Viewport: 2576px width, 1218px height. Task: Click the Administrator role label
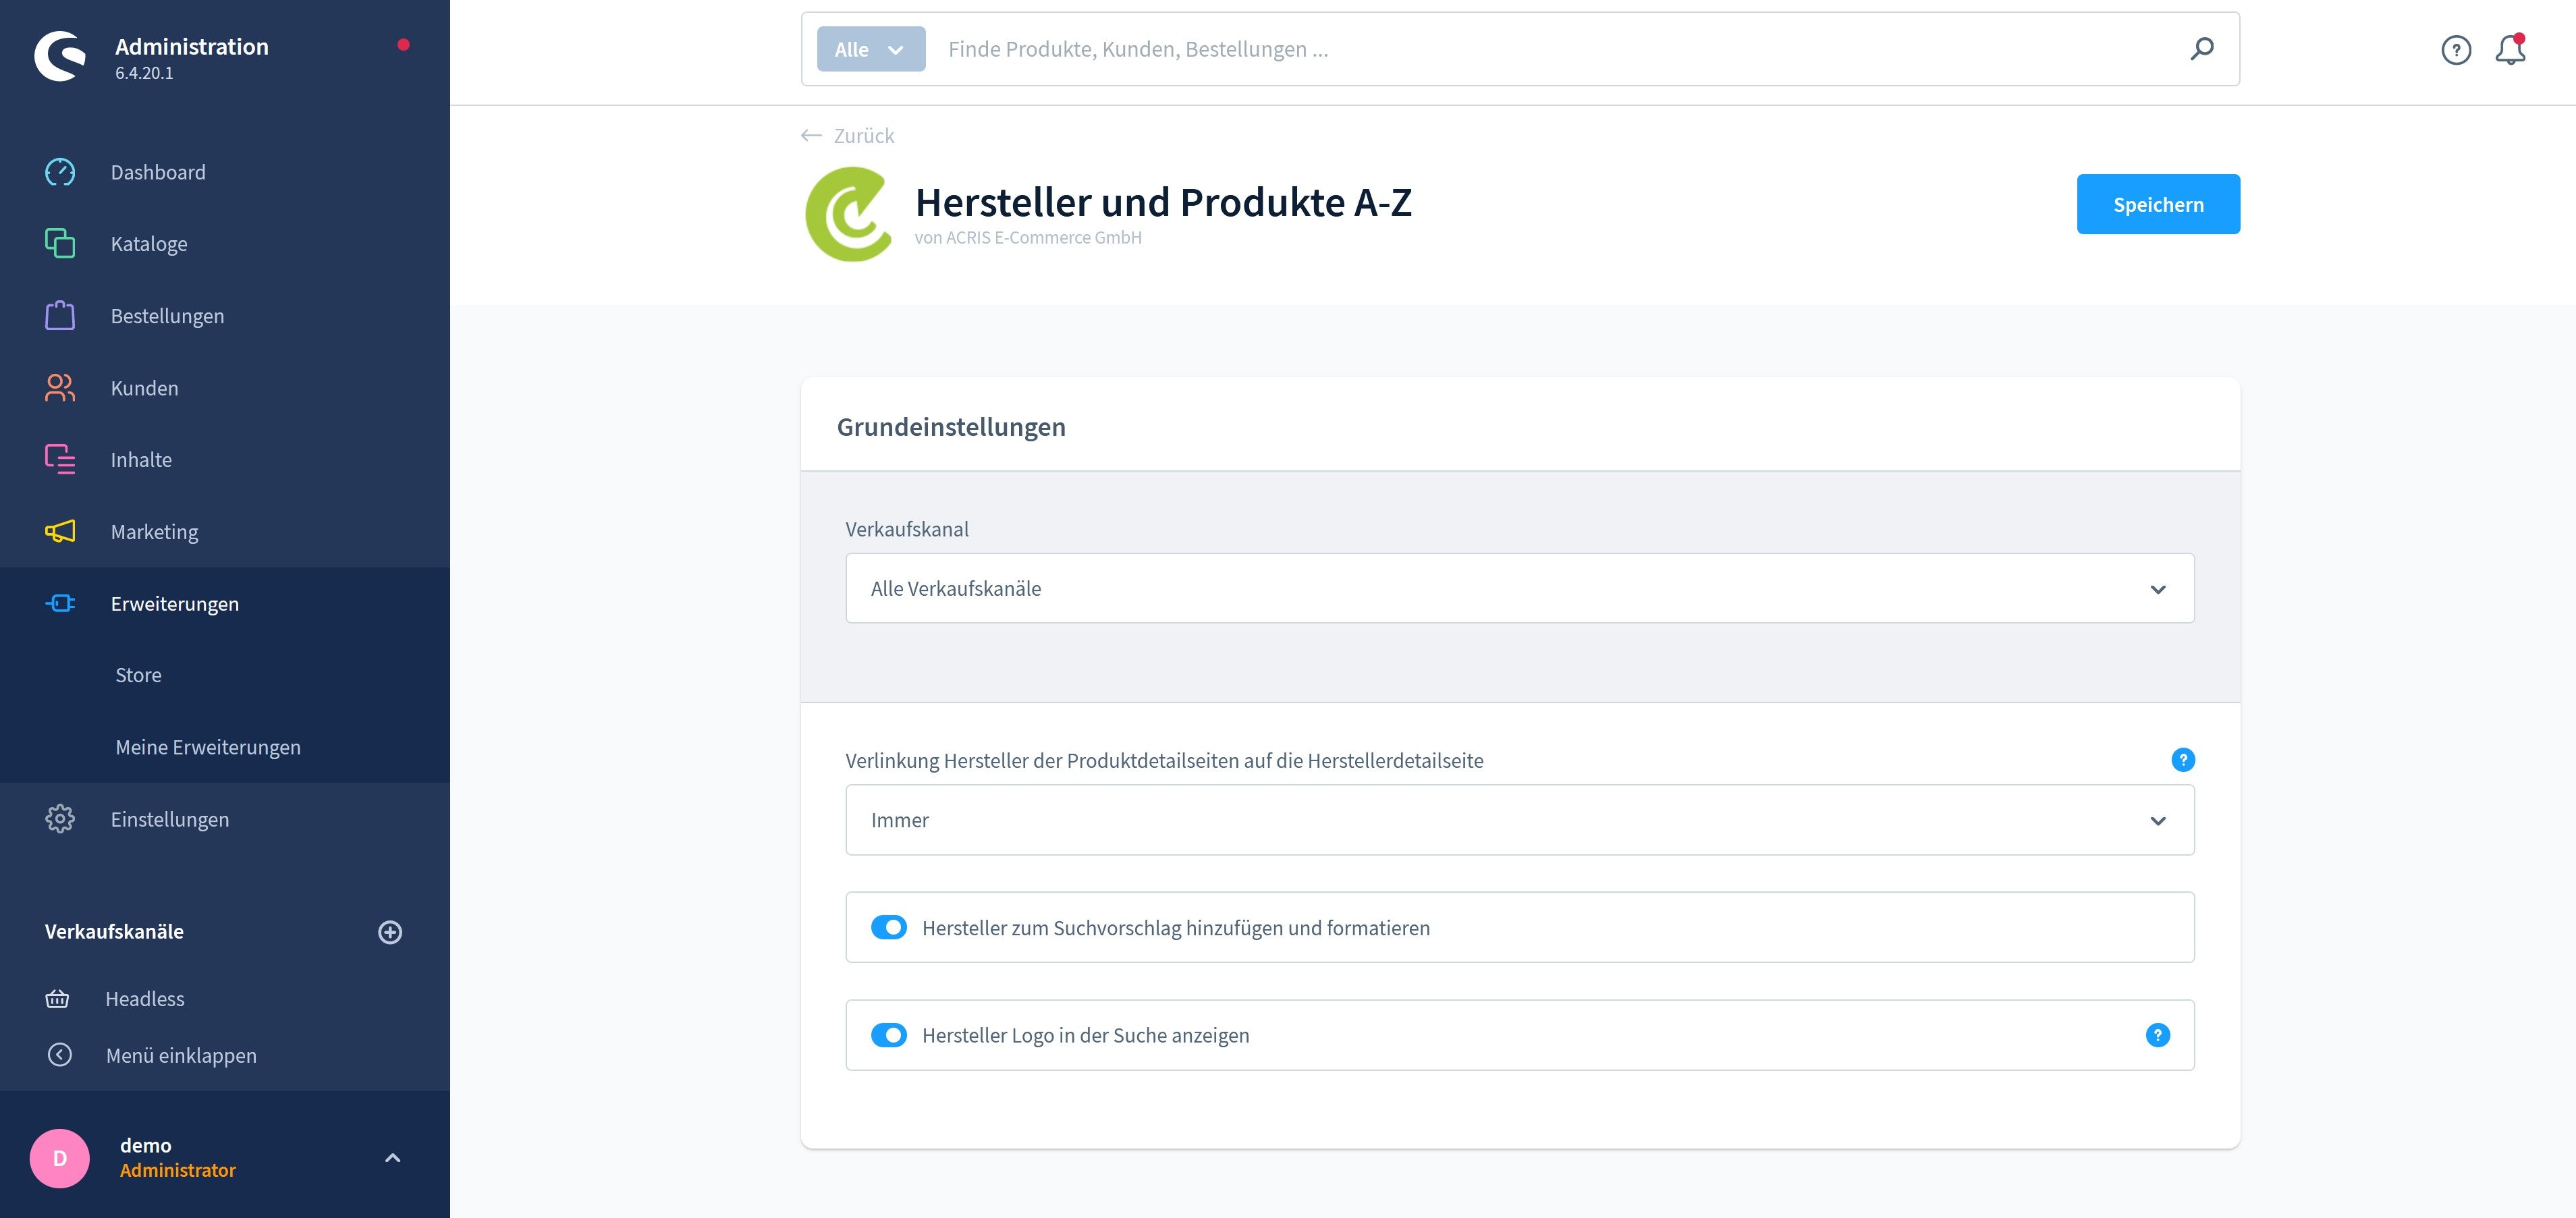[x=178, y=1170]
